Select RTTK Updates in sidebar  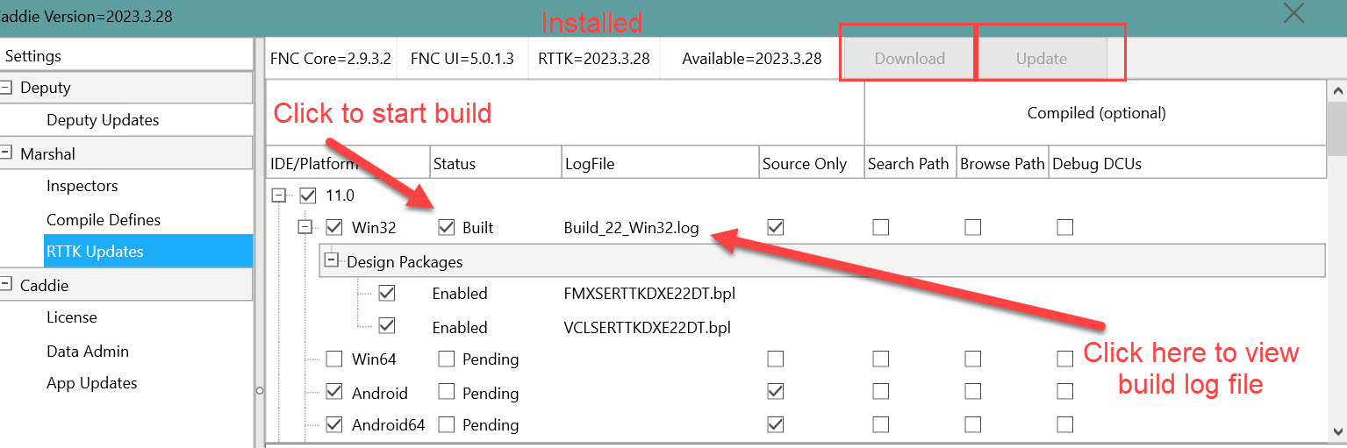[94, 252]
